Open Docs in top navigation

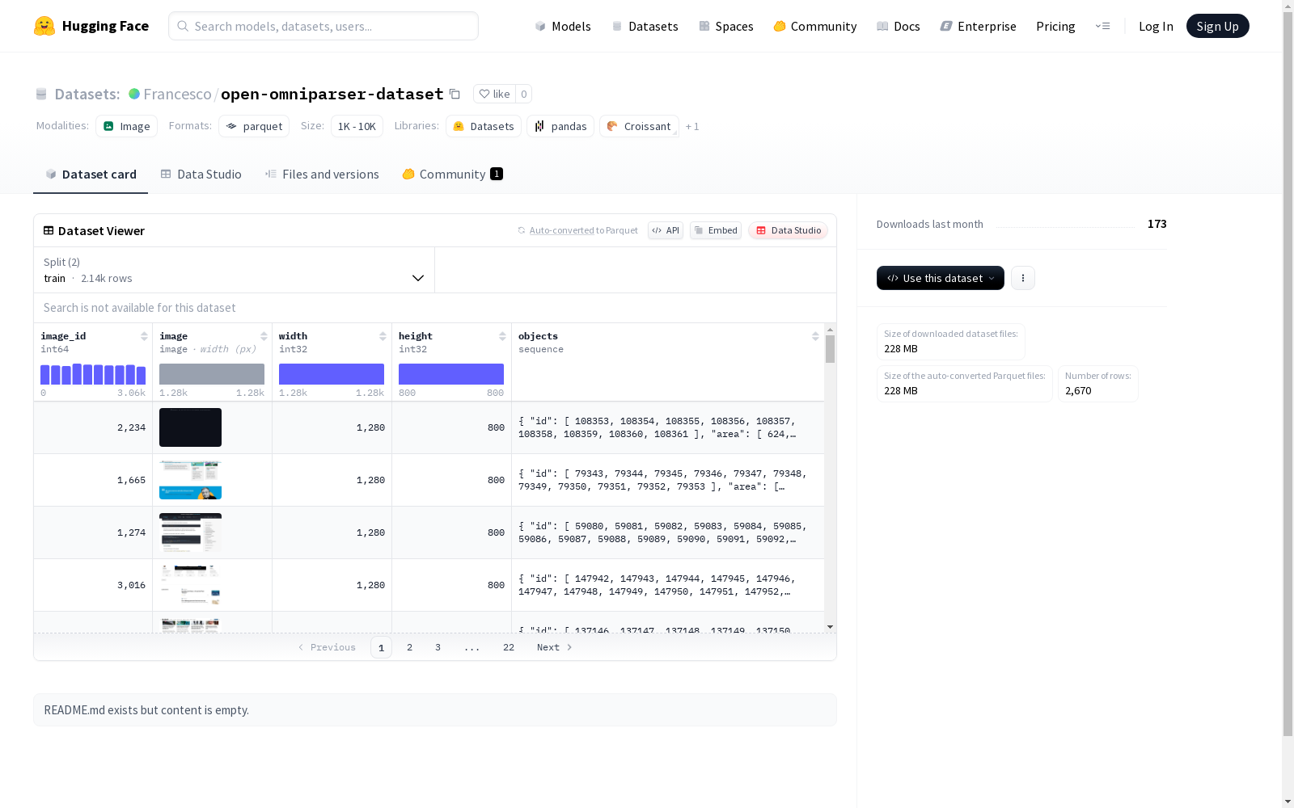(x=899, y=26)
